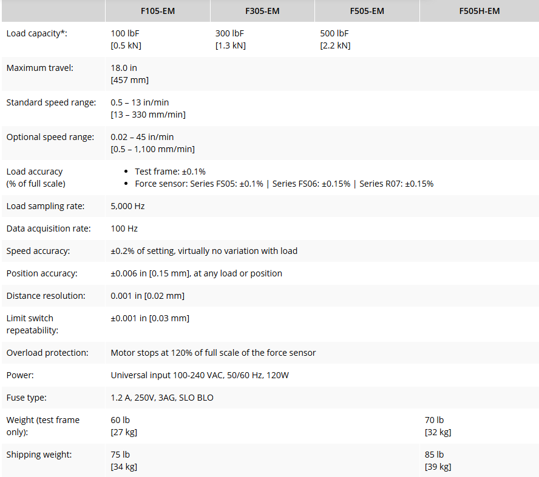Viewport: 539px width, 477px height.
Task: Select the Maximum travel 18.0 in value
Action: tap(130, 74)
